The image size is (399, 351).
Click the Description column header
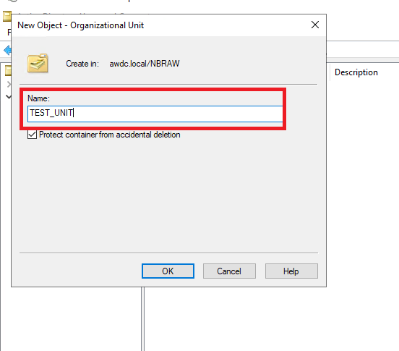[x=356, y=72]
